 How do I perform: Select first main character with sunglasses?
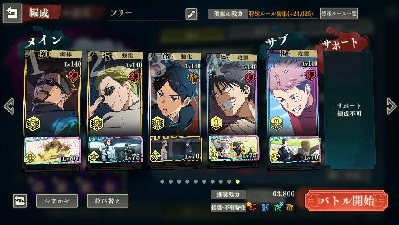52,94
